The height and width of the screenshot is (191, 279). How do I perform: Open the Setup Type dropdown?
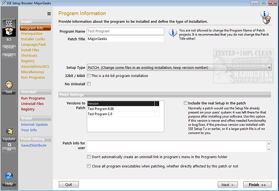(179, 67)
